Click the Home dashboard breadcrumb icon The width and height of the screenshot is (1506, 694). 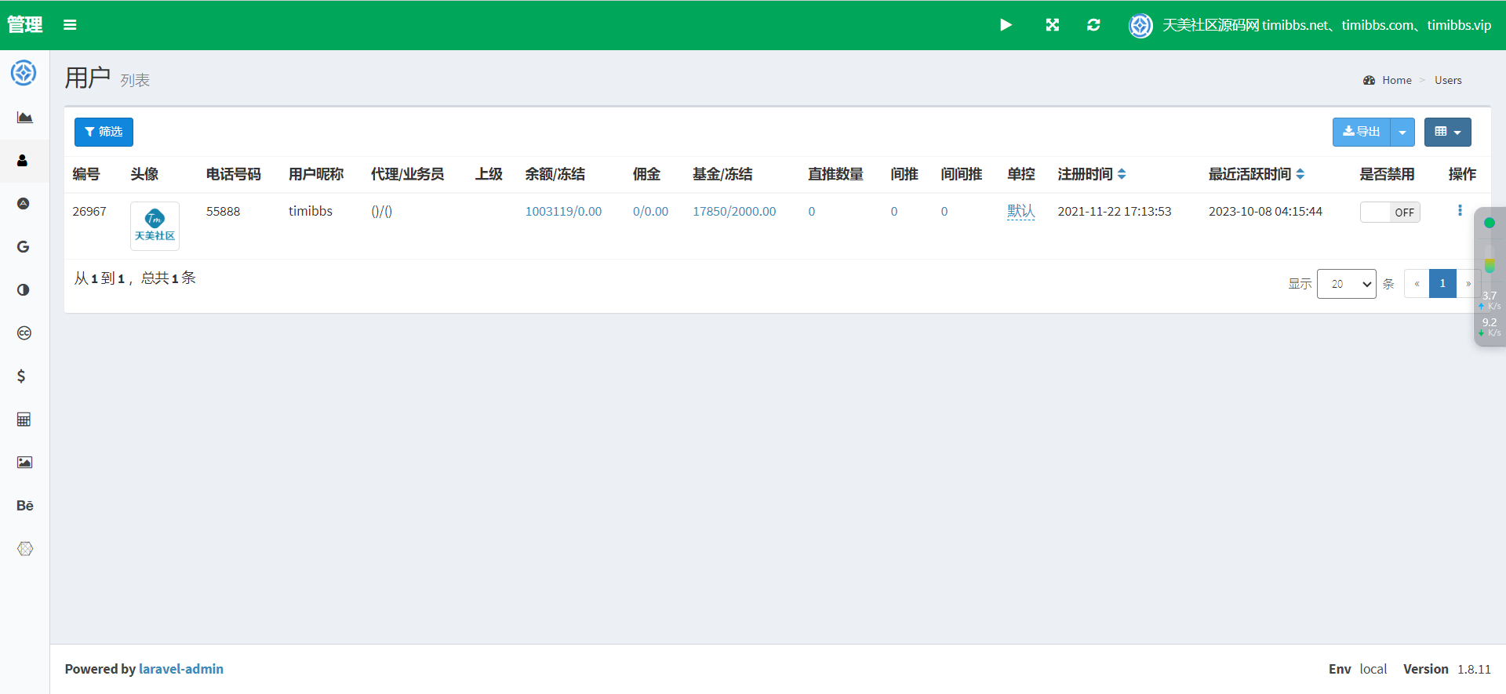1369,80
